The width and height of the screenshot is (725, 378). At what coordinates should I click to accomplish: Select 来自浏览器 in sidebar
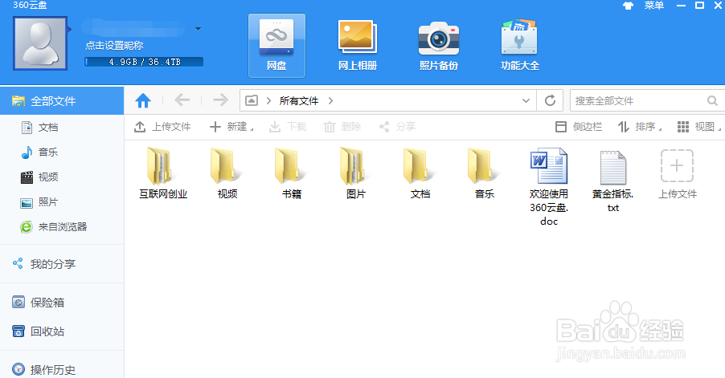pos(62,227)
